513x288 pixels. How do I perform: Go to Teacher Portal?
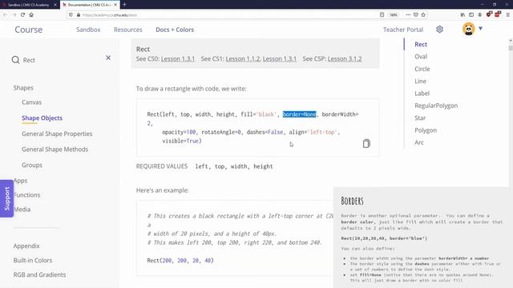click(x=403, y=30)
